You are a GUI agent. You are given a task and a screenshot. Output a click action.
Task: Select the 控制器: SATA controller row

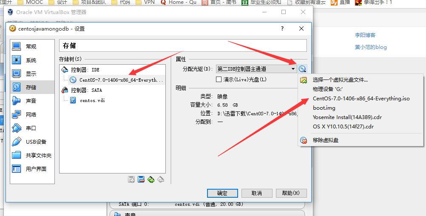[x=112, y=90]
